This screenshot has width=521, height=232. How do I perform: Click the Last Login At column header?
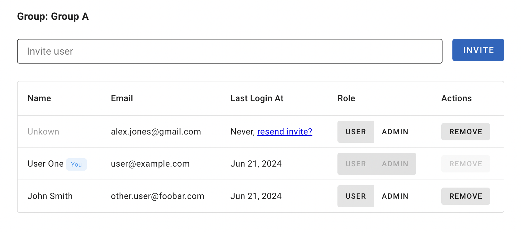point(257,98)
